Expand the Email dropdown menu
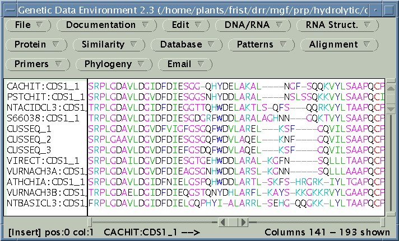 coord(185,64)
